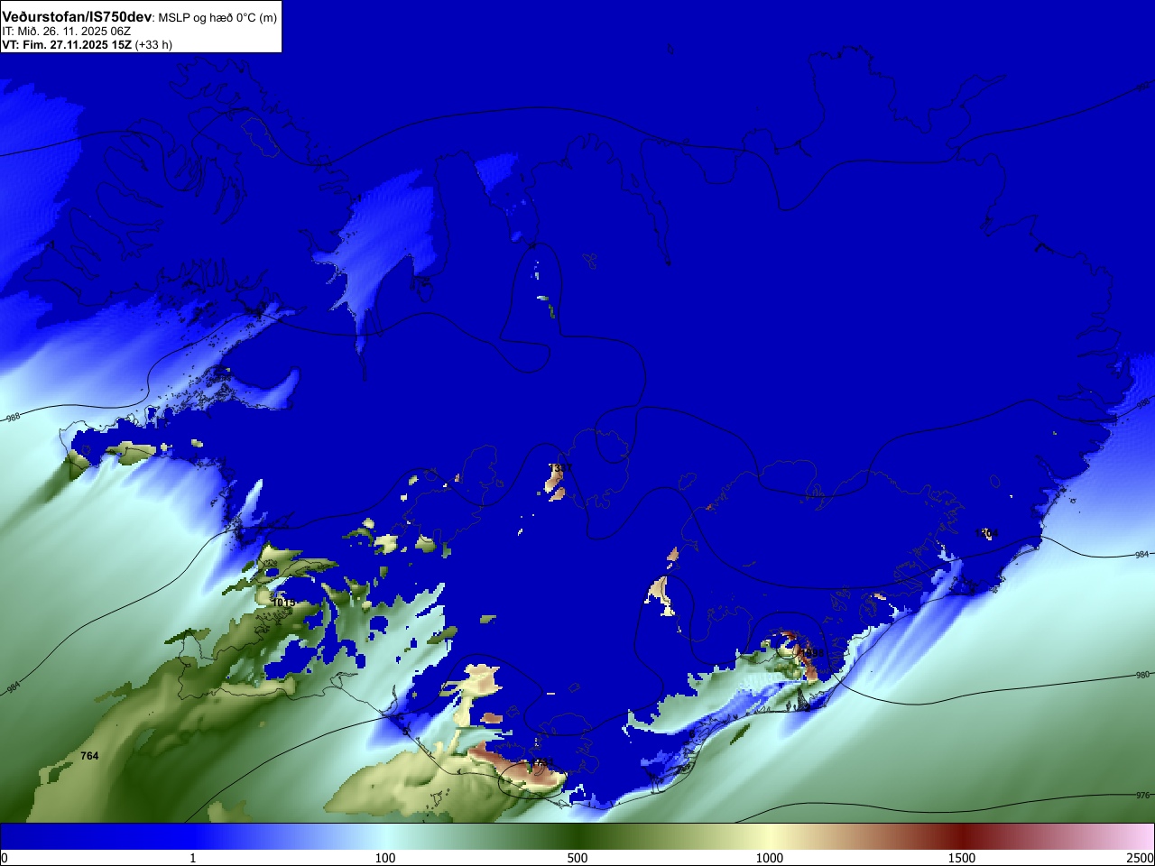Click the "984" isobar label at right edge
Screen dimensions: 1155x866
[1142, 555]
